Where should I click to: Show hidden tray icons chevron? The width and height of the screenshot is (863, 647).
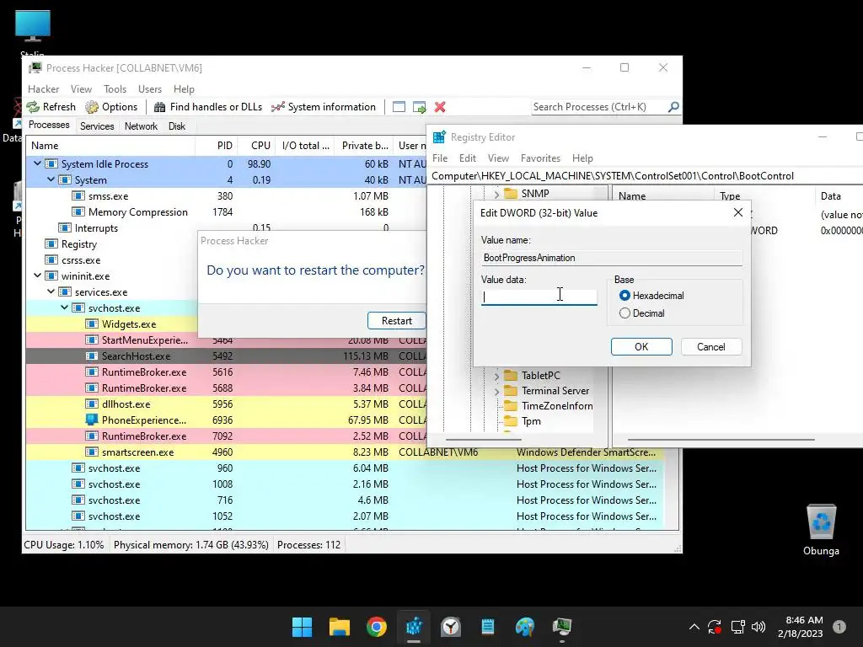point(694,627)
